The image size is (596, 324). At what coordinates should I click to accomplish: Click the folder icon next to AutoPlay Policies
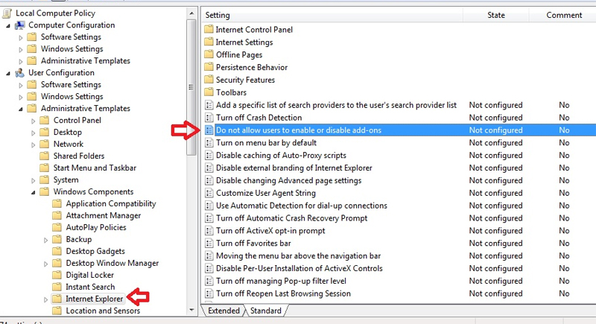(57, 227)
